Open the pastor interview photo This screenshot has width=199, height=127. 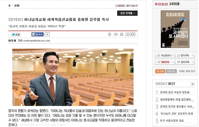pyautogui.click(x=73, y=77)
